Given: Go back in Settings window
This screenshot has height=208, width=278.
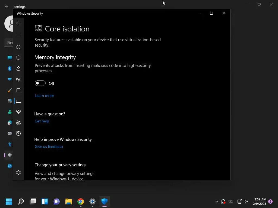Looking at the screenshot, I should click(x=7, y=6).
